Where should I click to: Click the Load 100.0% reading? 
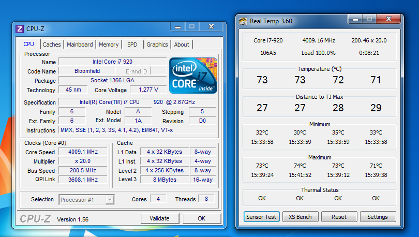319,53
